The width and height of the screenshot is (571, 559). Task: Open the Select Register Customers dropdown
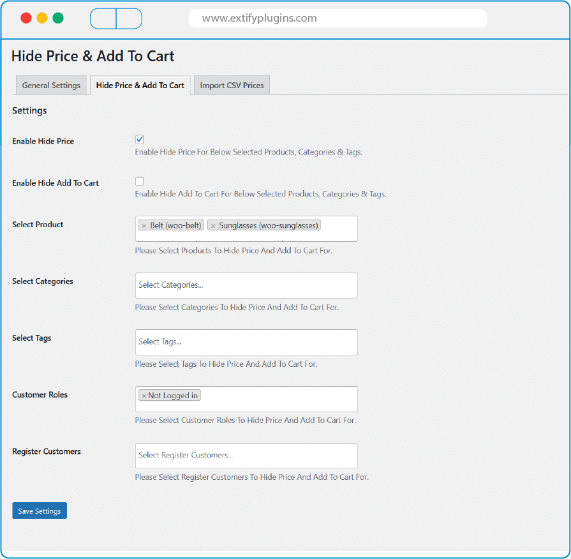tap(246, 456)
